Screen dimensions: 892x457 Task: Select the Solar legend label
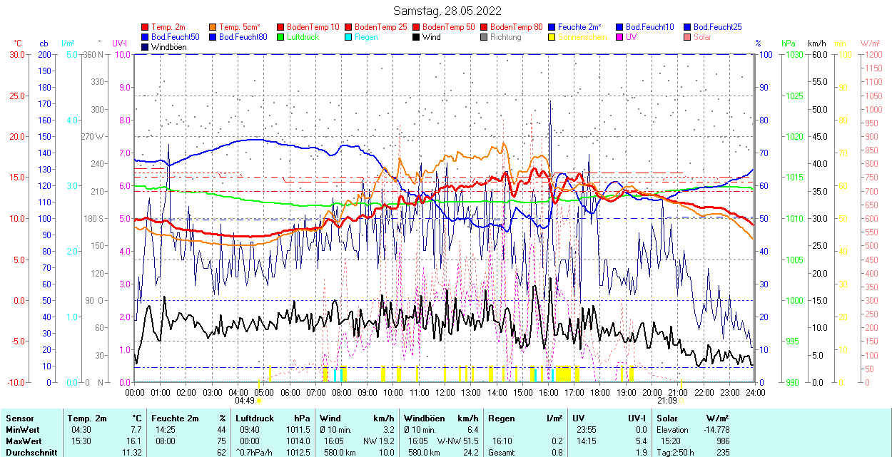(702, 37)
